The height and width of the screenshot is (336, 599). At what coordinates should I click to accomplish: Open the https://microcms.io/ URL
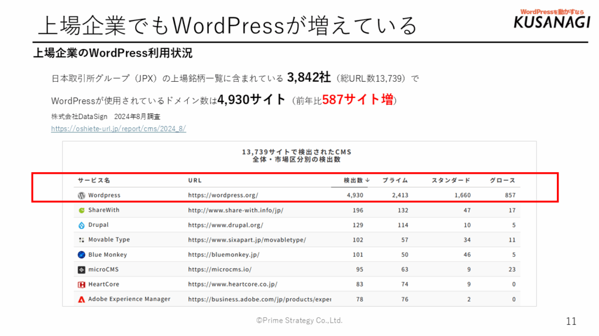[220, 269]
